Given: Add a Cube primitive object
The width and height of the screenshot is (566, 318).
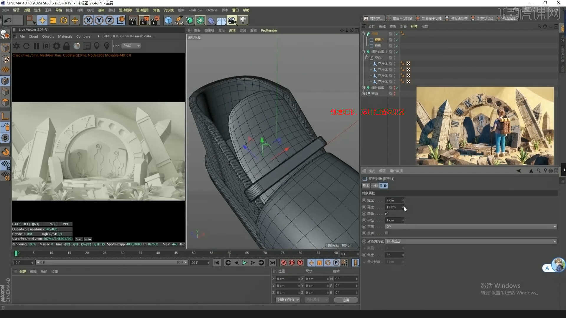Looking at the screenshot, I should [x=168, y=20].
